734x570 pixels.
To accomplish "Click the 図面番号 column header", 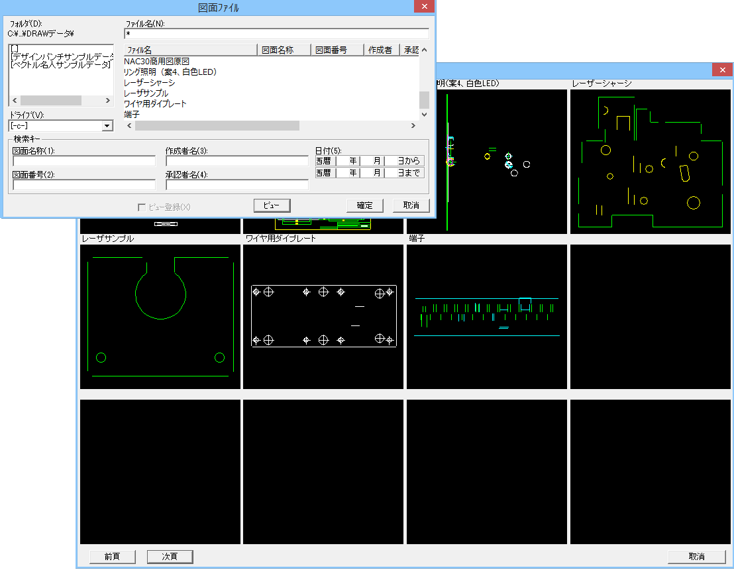I will (338, 50).
